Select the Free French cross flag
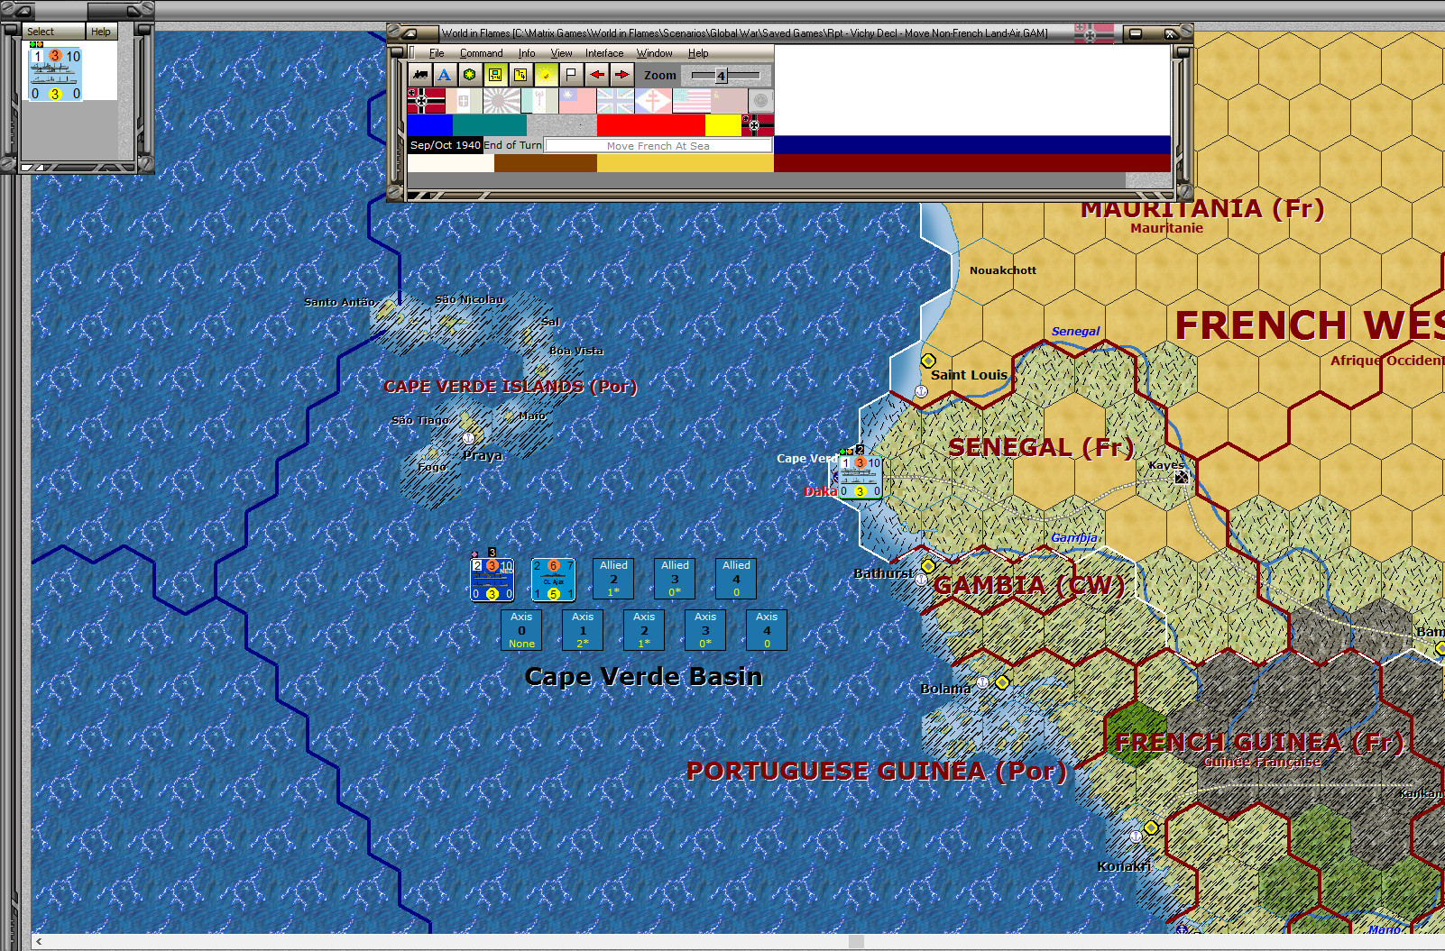This screenshot has width=1445, height=951. (653, 101)
